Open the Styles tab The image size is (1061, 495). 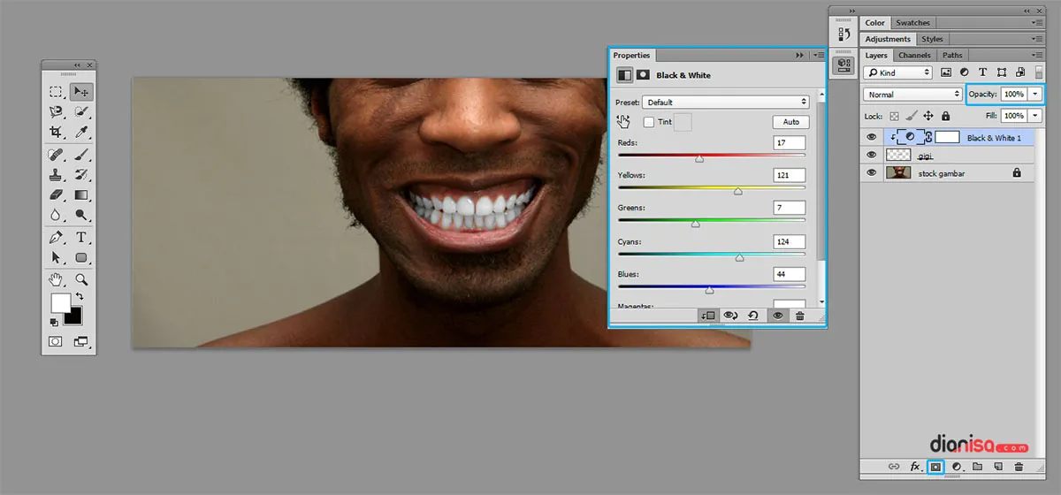pyautogui.click(x=932, y=39)
